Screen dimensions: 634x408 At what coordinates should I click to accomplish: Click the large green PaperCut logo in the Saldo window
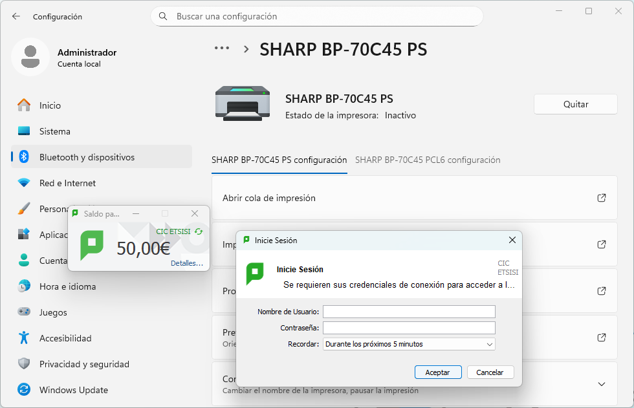point(92,245)
